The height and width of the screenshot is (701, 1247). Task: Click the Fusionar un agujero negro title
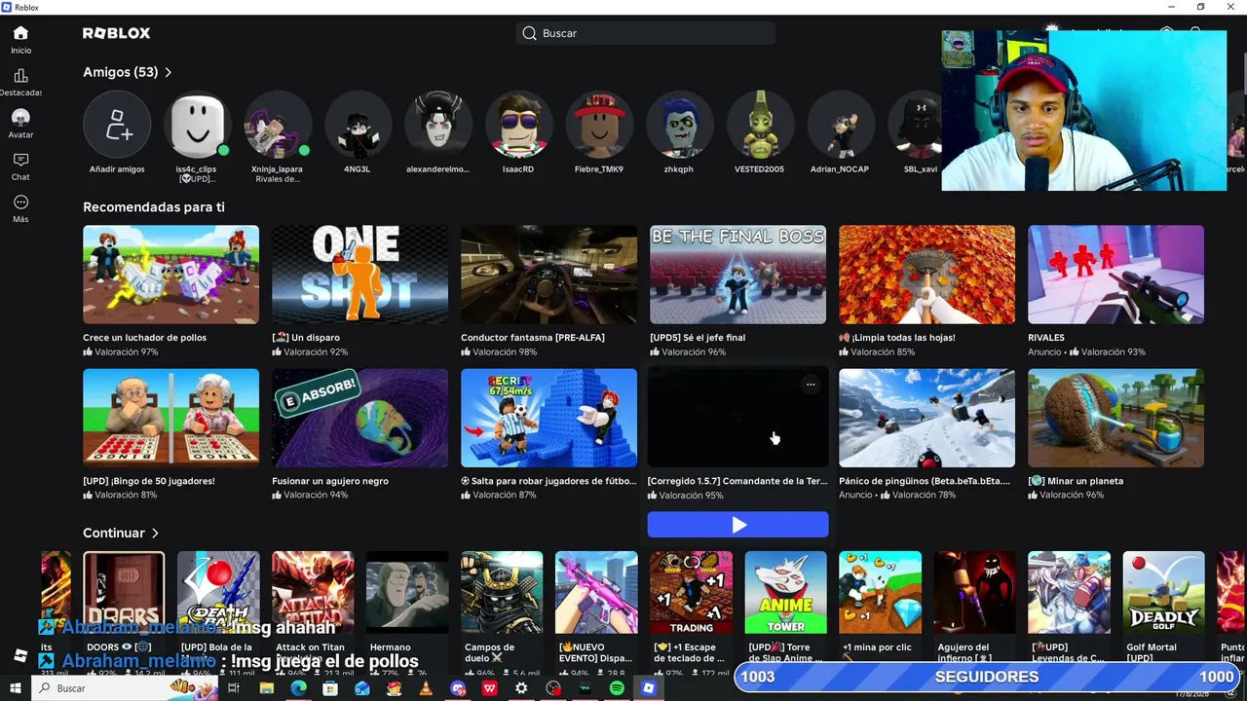tap(330, 481)
